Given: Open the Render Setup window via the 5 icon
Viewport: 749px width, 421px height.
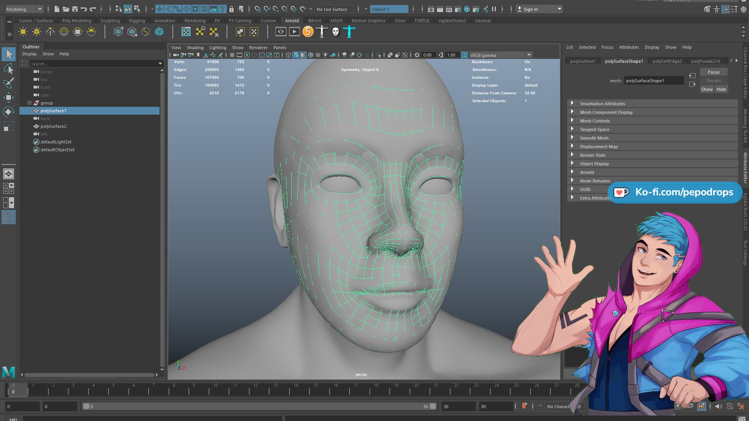Looking at the screenshot, I should (308, 32).
